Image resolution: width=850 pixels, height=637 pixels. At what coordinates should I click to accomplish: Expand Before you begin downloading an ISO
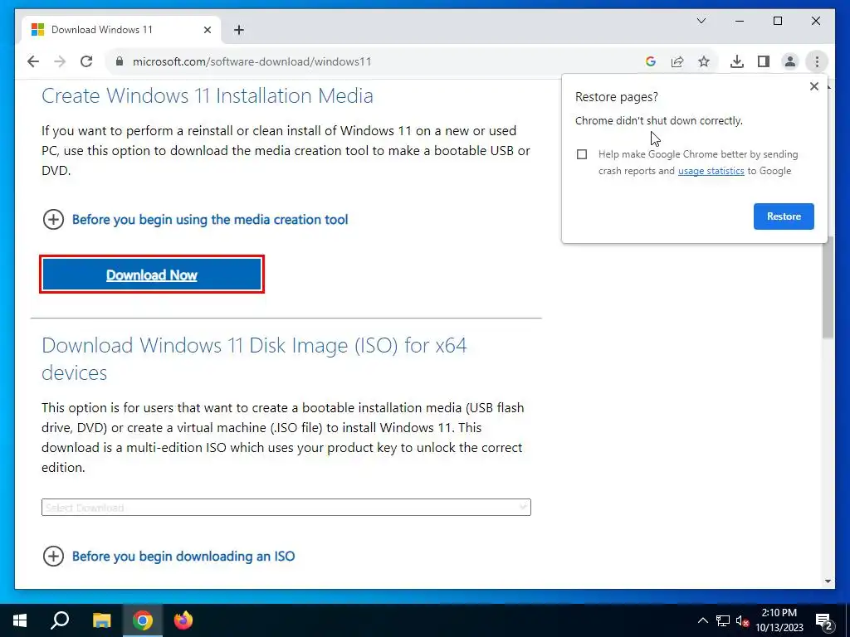pyautogui.click(x=169, y=557)
